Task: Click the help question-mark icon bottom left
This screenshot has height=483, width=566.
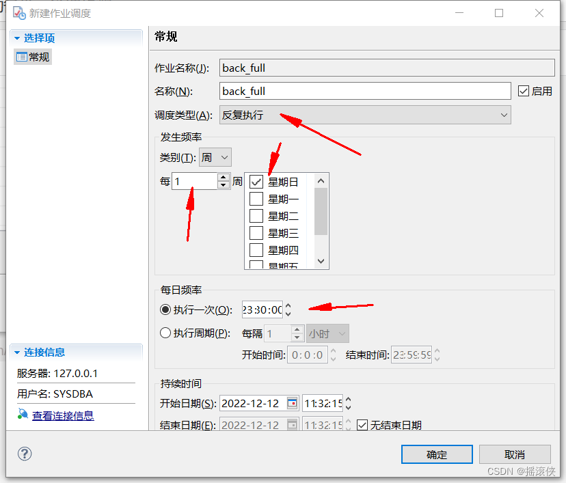Action: (x=25, y=453)
